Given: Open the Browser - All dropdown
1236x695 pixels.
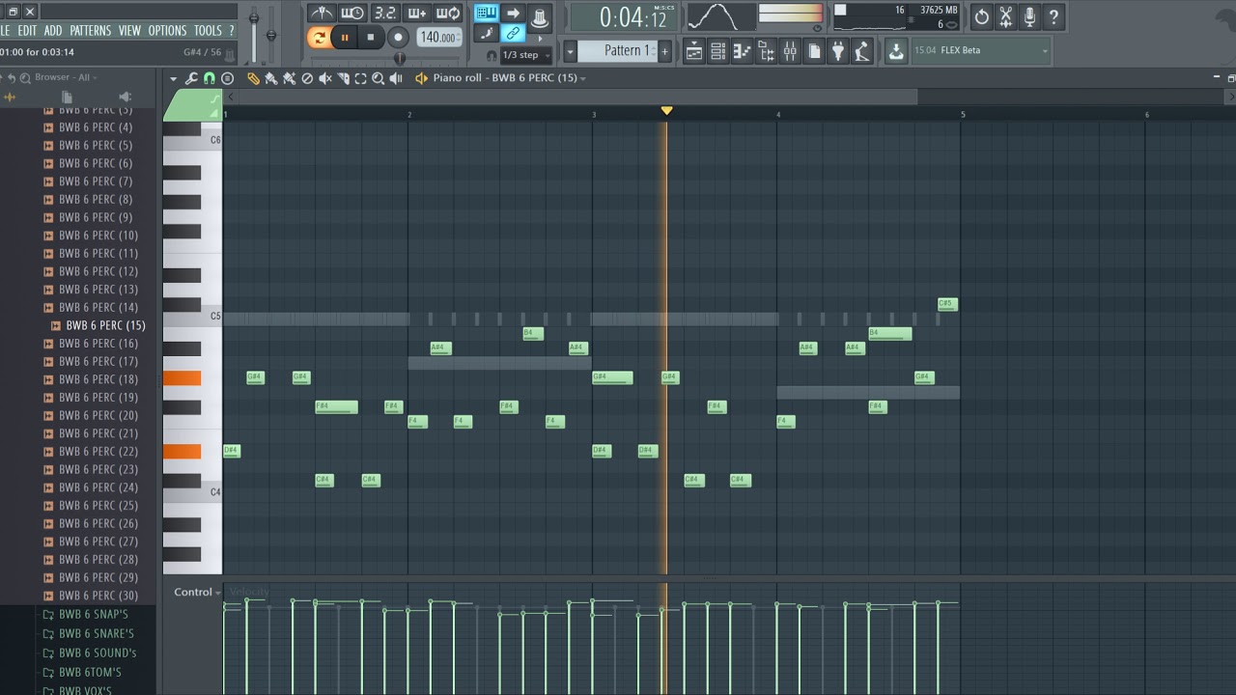Looking at the screenshot, I should 67,77.
